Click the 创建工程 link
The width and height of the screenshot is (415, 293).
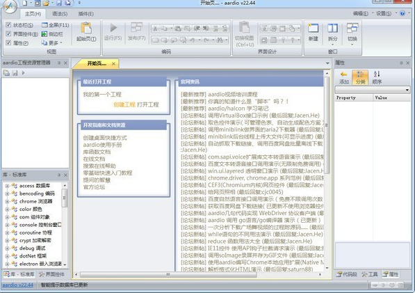pyautogui.click(x=124, y=104)
